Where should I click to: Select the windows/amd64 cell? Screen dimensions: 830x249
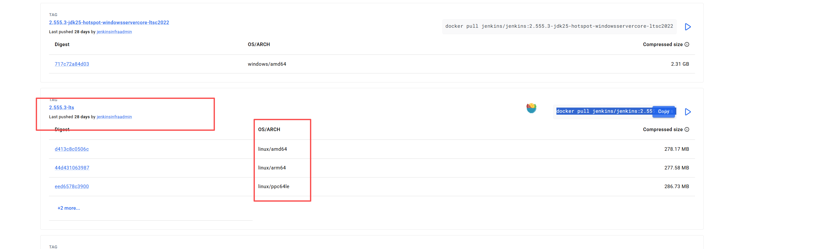pyautogui.click(x=267, y=64)
